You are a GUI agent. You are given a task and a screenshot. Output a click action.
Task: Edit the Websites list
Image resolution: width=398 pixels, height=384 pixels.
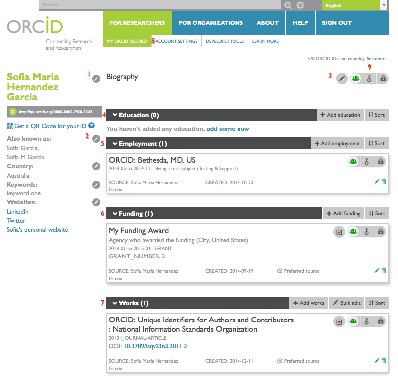click(x=96, y=202)
